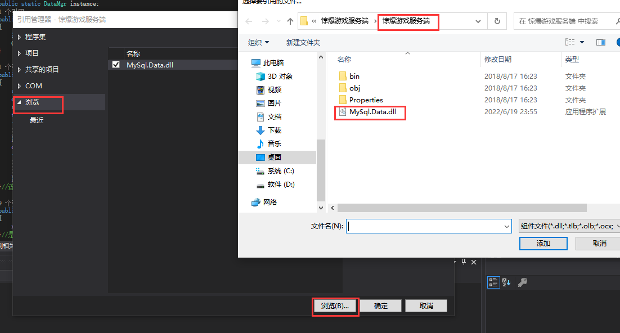Open view options dropdown arrow
Image resolution: width=620 pixels, height=333 pixels.
click(x=582, y=42)
